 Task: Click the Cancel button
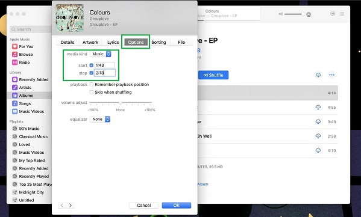(144, 206)
